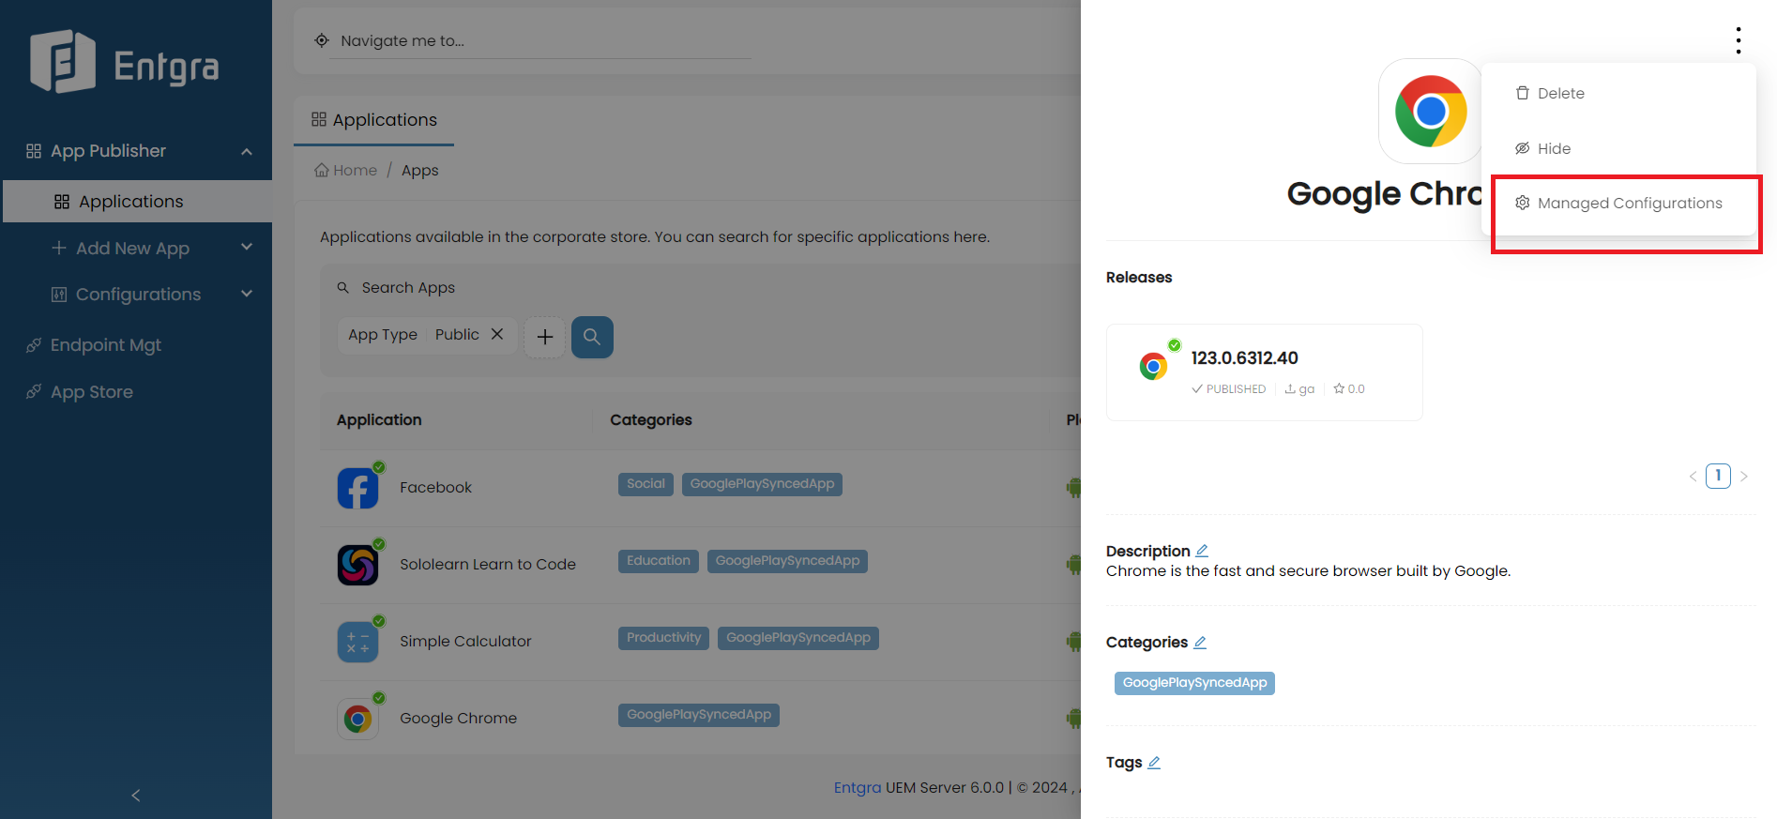The width and height of the screenshot is (1777, 819).
Task: Click the Productivity category tag
Action: 663,638
